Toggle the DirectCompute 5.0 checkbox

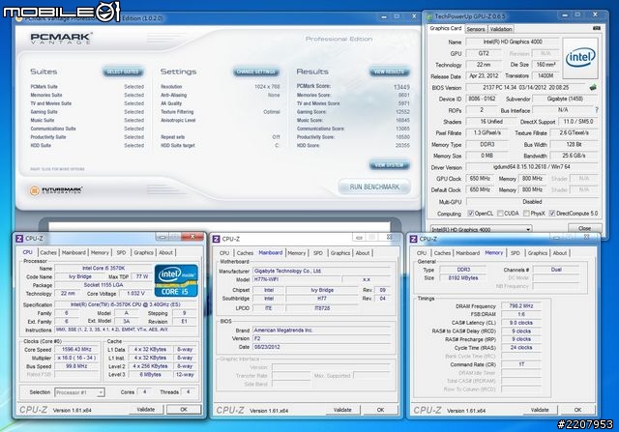(552, 213)
